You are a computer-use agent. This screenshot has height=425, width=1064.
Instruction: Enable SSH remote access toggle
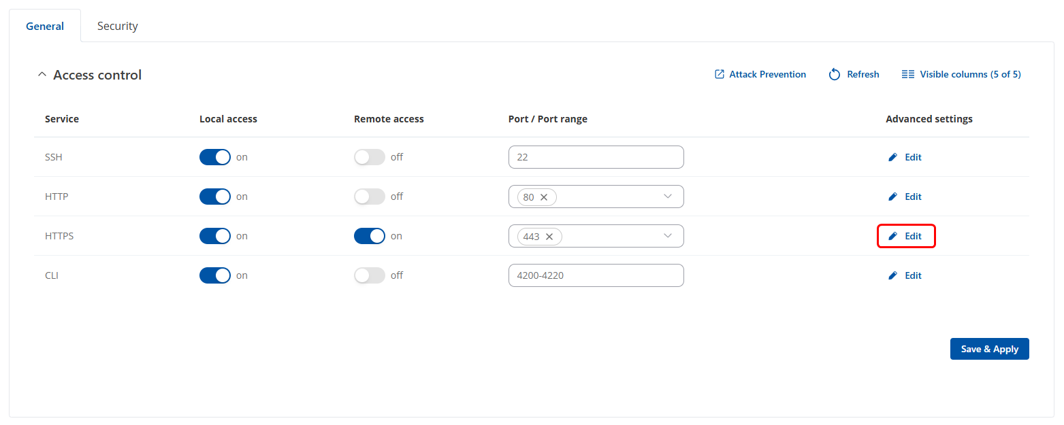[x=369, y=157]
